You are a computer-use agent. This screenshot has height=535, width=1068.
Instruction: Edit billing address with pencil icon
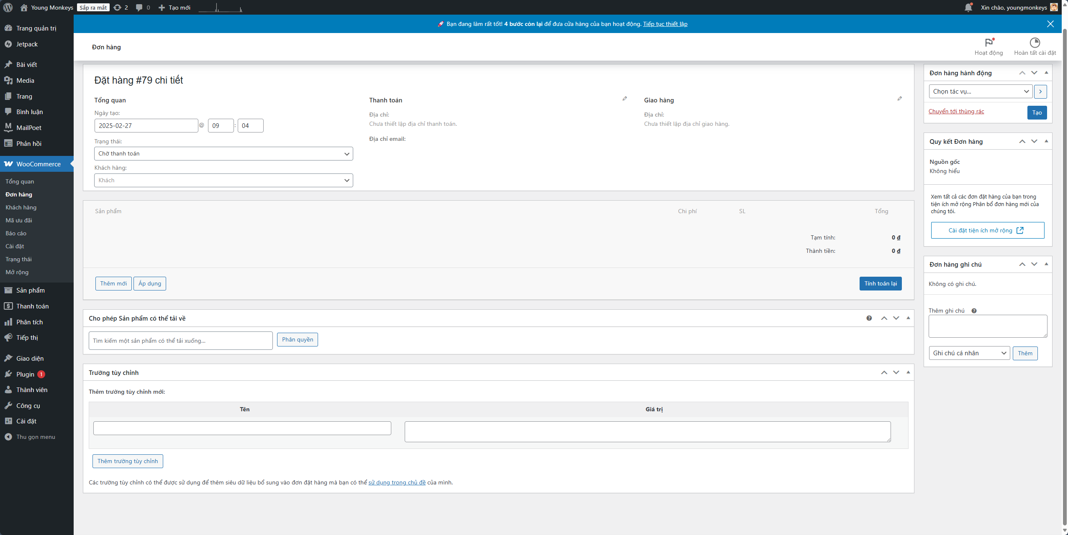[624, 99]
